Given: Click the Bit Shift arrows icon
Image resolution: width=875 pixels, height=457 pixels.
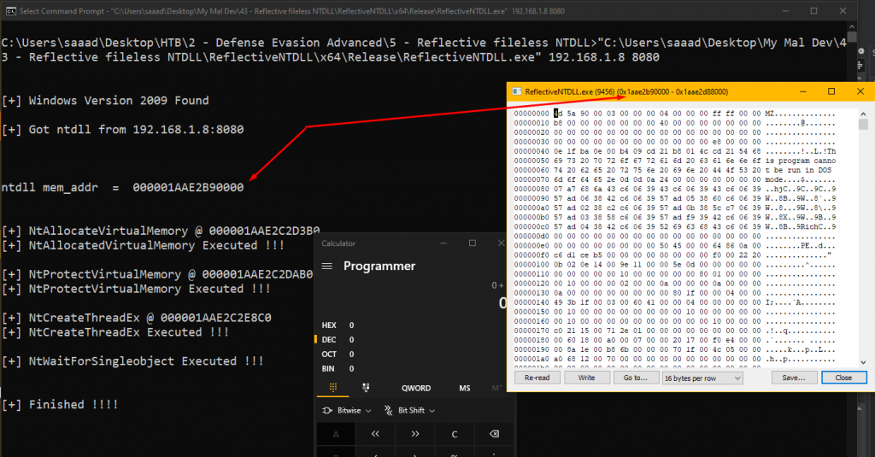Looking at the screenshot, I should point(389,410).
